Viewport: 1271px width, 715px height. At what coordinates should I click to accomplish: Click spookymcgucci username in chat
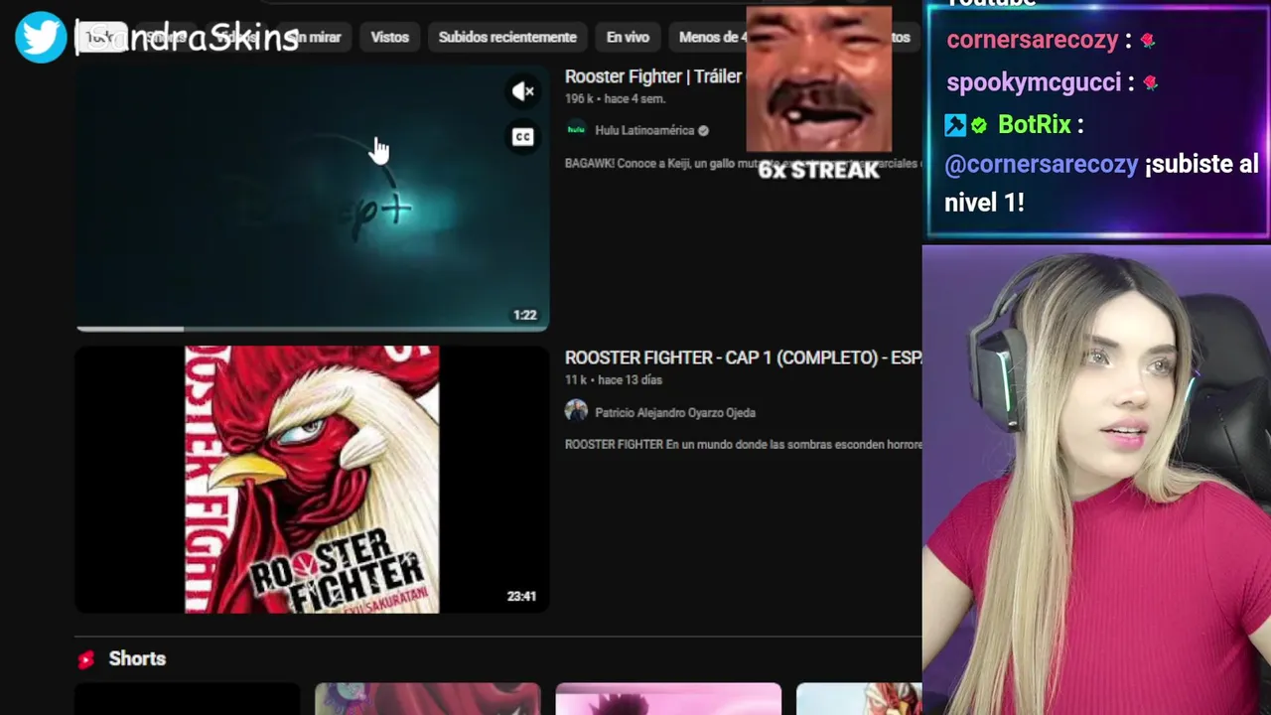1034,82
